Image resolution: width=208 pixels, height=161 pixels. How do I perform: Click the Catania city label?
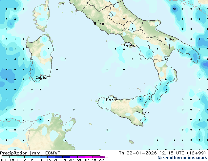click(142, 112)
